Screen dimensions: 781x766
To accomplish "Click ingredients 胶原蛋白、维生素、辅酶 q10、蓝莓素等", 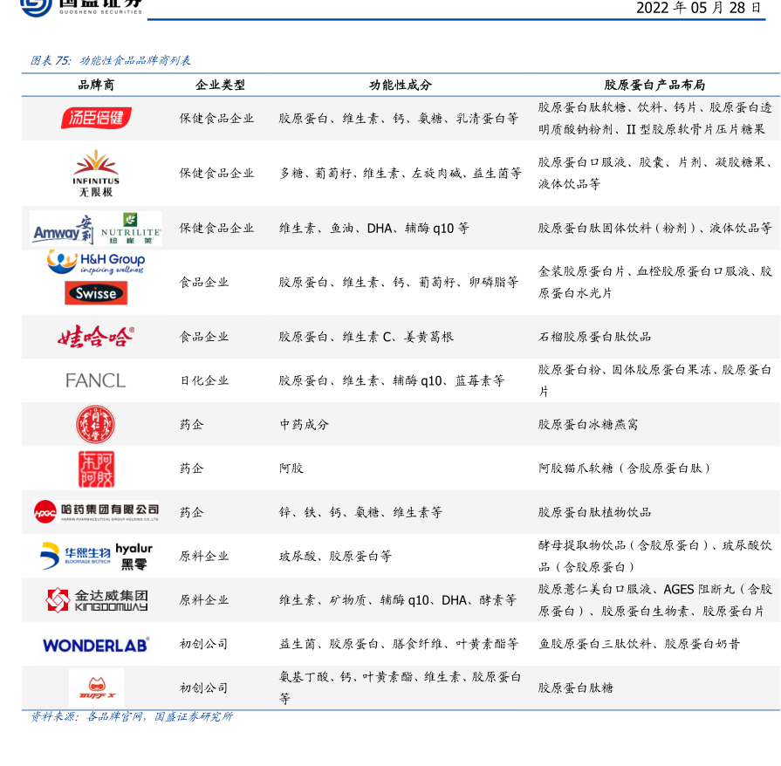I will (392, 381).
